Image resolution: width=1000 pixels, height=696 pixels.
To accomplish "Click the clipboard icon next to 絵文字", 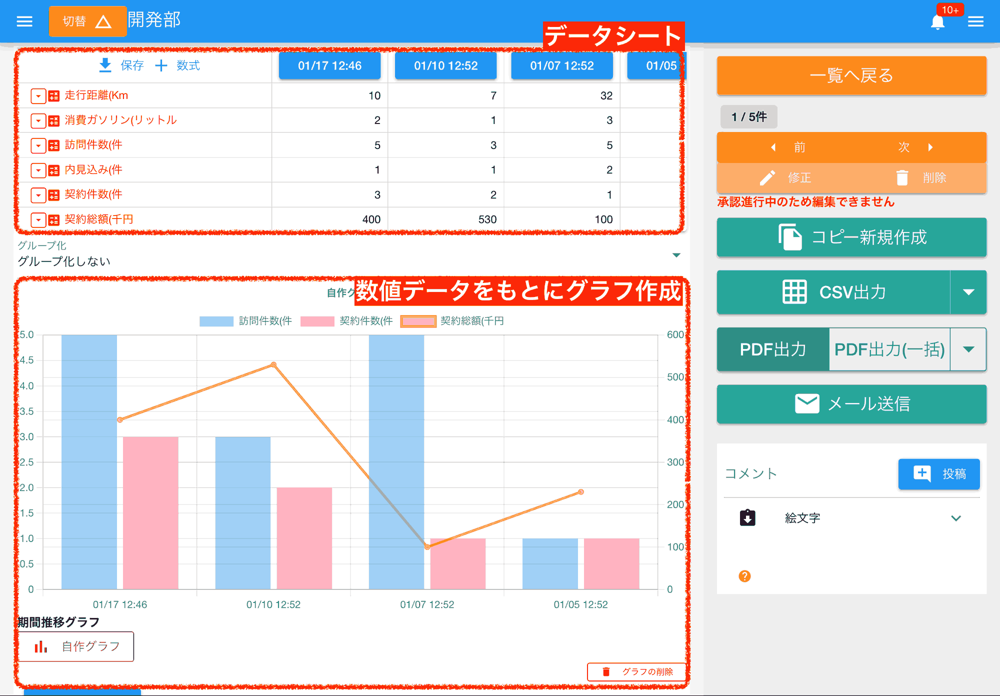I will pos(747,517).
